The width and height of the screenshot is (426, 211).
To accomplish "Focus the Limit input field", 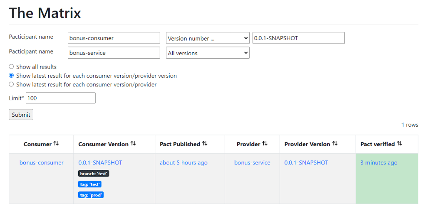I will pos(61,98).
